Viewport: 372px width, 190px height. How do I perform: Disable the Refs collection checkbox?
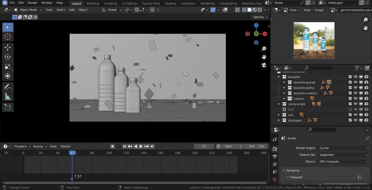tap(350, 109)
